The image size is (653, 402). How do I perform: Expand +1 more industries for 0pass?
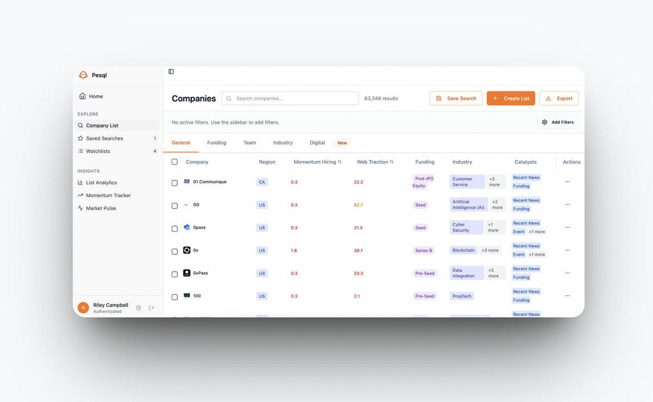click(x=495, y=227)
